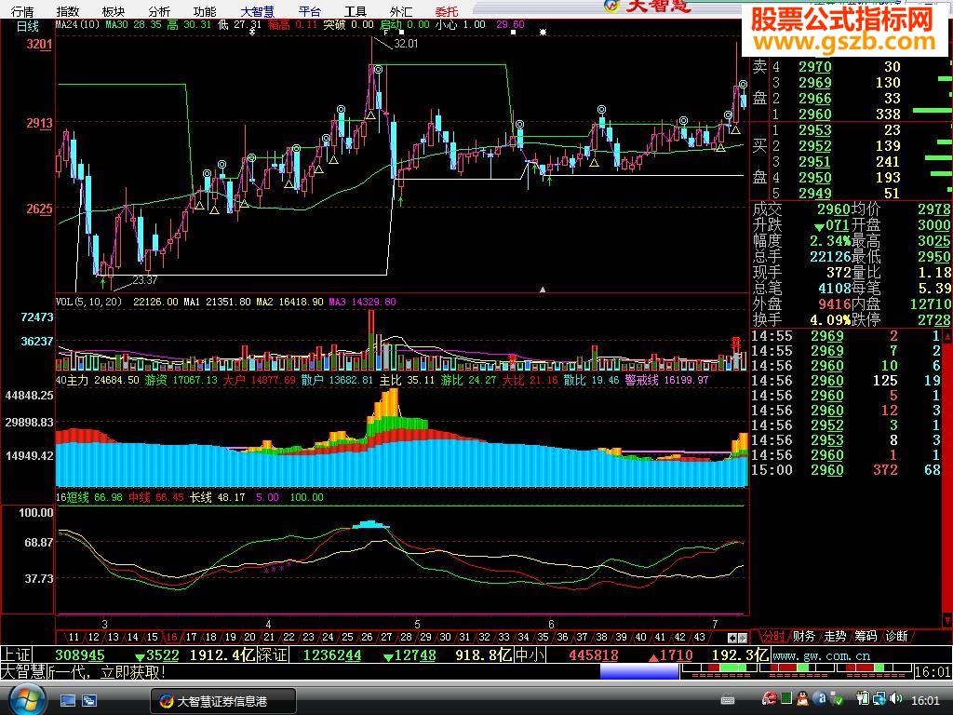Switch to the 诊断 tab
The image size is (953, 715).
(895, 637)
